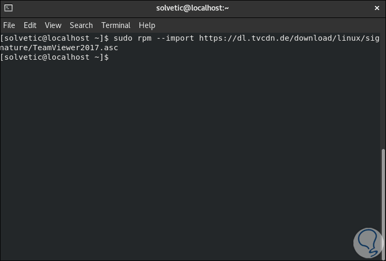Select the Terminal menu
Image resolution: width=386 pixels, height=261 pixels.
coord(116,25)
